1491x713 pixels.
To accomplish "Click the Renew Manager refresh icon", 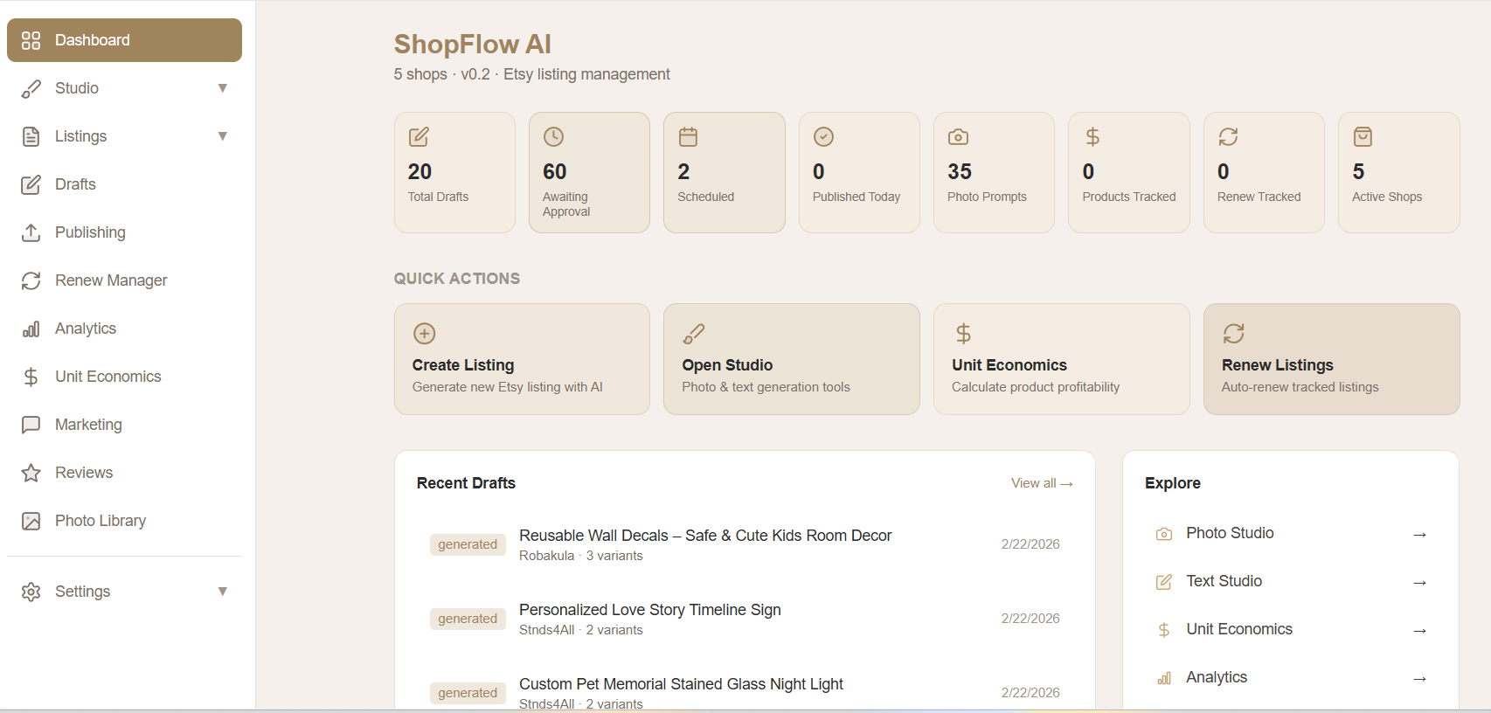I will click(31, 280).
